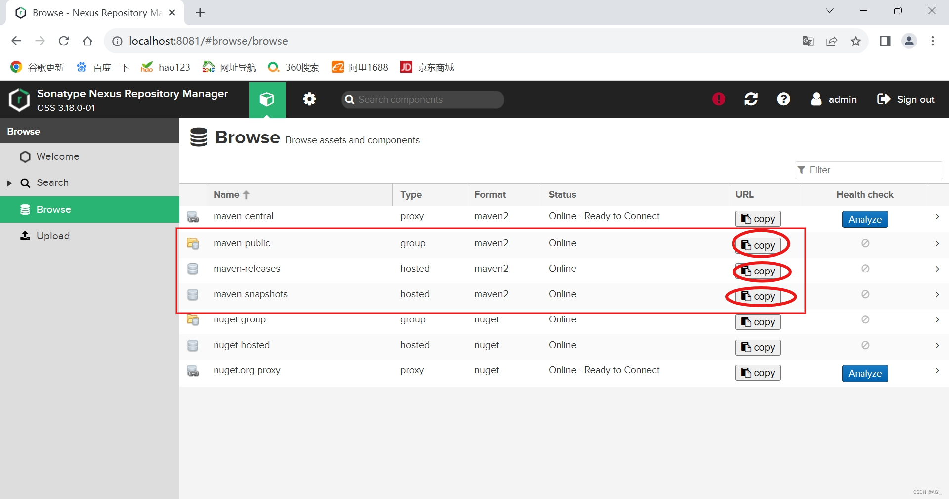
Task: Open the administration gear icon
Action: [309, 99]
